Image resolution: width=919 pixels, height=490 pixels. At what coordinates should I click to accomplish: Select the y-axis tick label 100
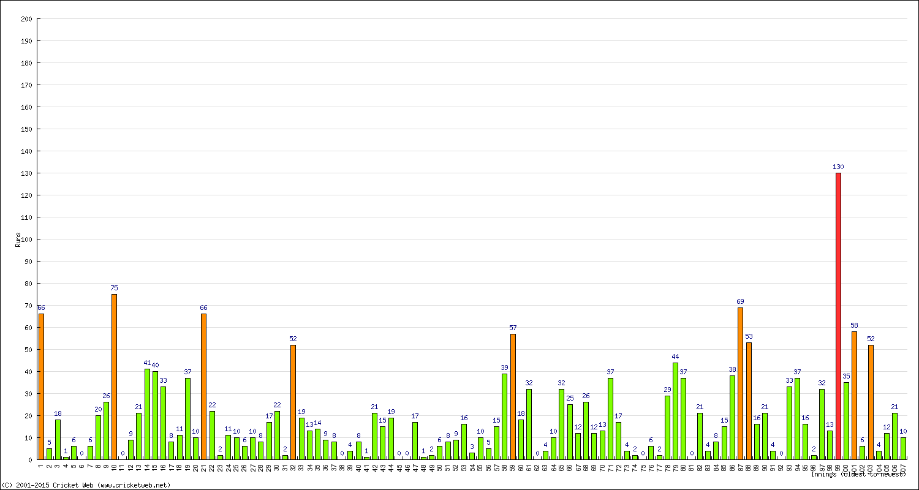(26, 239)
